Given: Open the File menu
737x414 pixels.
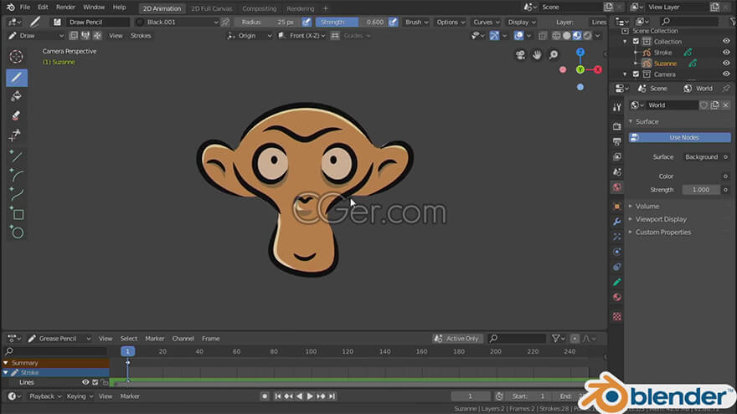Looking at the screenshot, I should 25,8.
